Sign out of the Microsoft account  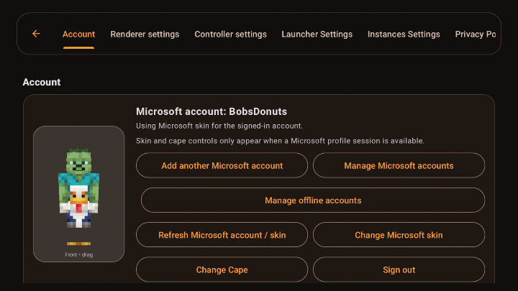(399, 269)
